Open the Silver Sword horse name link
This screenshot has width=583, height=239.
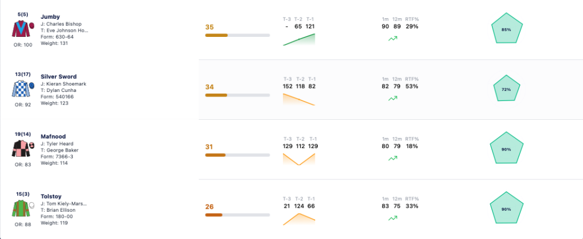[59, 77]
